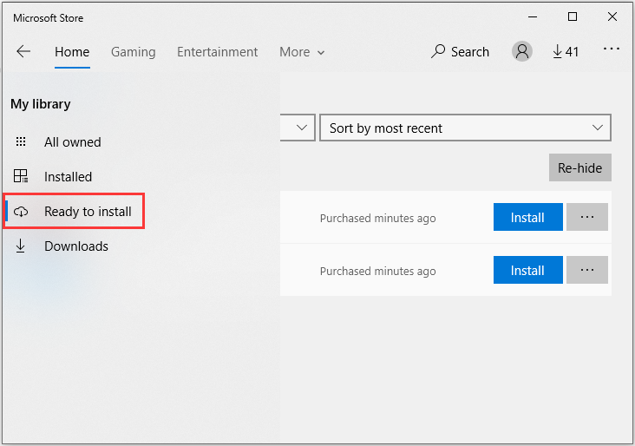
Task: Select Ready to install in library
Action: pos(87,212)
